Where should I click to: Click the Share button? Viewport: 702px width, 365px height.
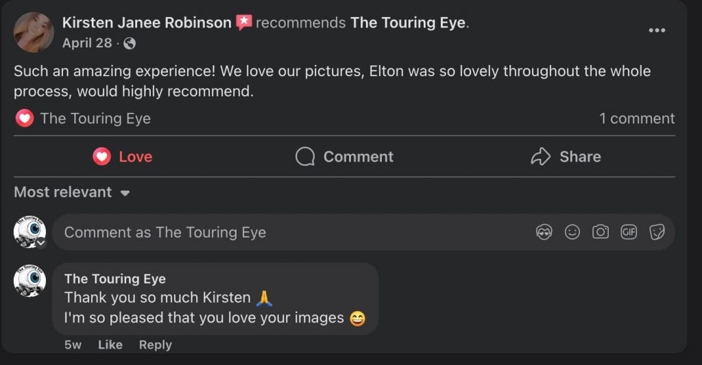coord(566,157)
